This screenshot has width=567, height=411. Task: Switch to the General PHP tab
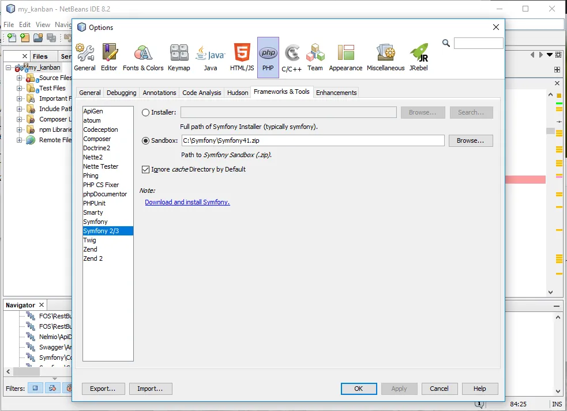(89, 93)
